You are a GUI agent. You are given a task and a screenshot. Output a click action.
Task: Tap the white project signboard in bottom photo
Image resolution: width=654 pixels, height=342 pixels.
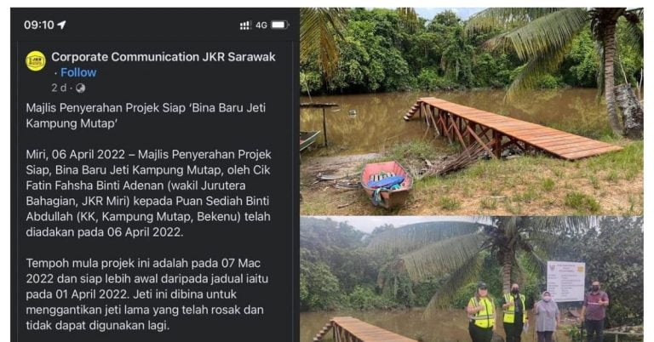[x=565, y=282]
